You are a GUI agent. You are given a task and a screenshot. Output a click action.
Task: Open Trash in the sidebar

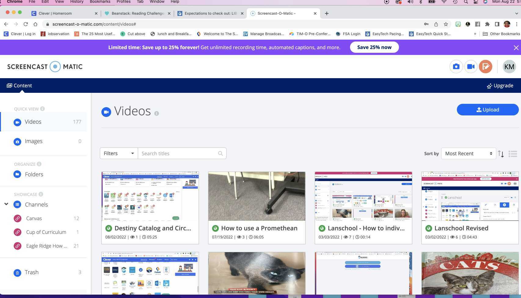31,272
